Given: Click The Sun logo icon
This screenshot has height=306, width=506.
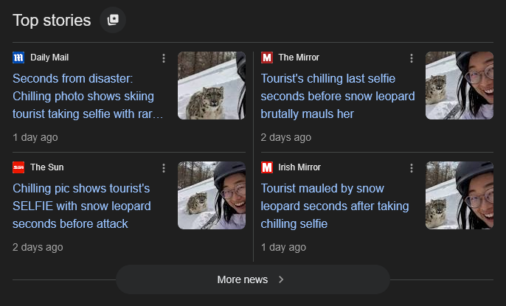Looking at the screenshot, I should click(18, 167).
